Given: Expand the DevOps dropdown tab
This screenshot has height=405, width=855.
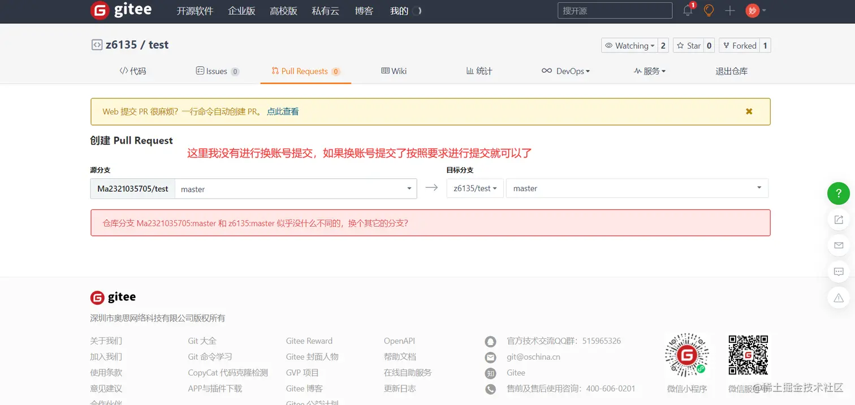Looking at the screenshot, I should coord(565,71).
